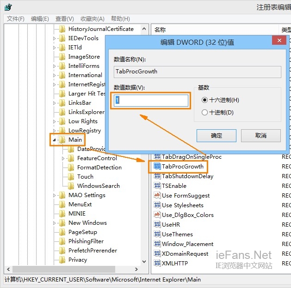Cancel the dialog with 取消 button

tap(261, 136)
